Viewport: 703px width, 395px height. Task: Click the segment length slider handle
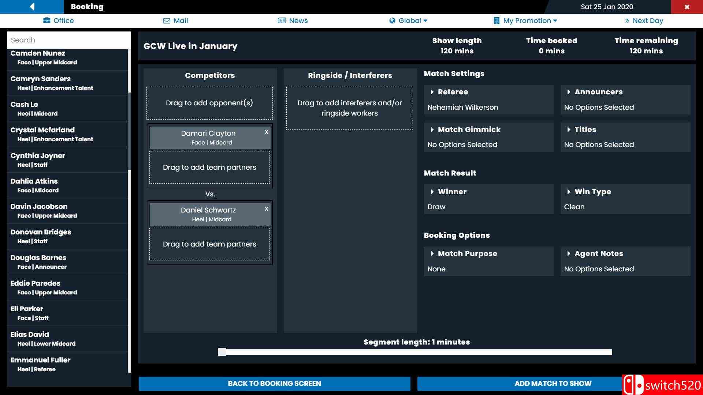[x=222, y=352]
